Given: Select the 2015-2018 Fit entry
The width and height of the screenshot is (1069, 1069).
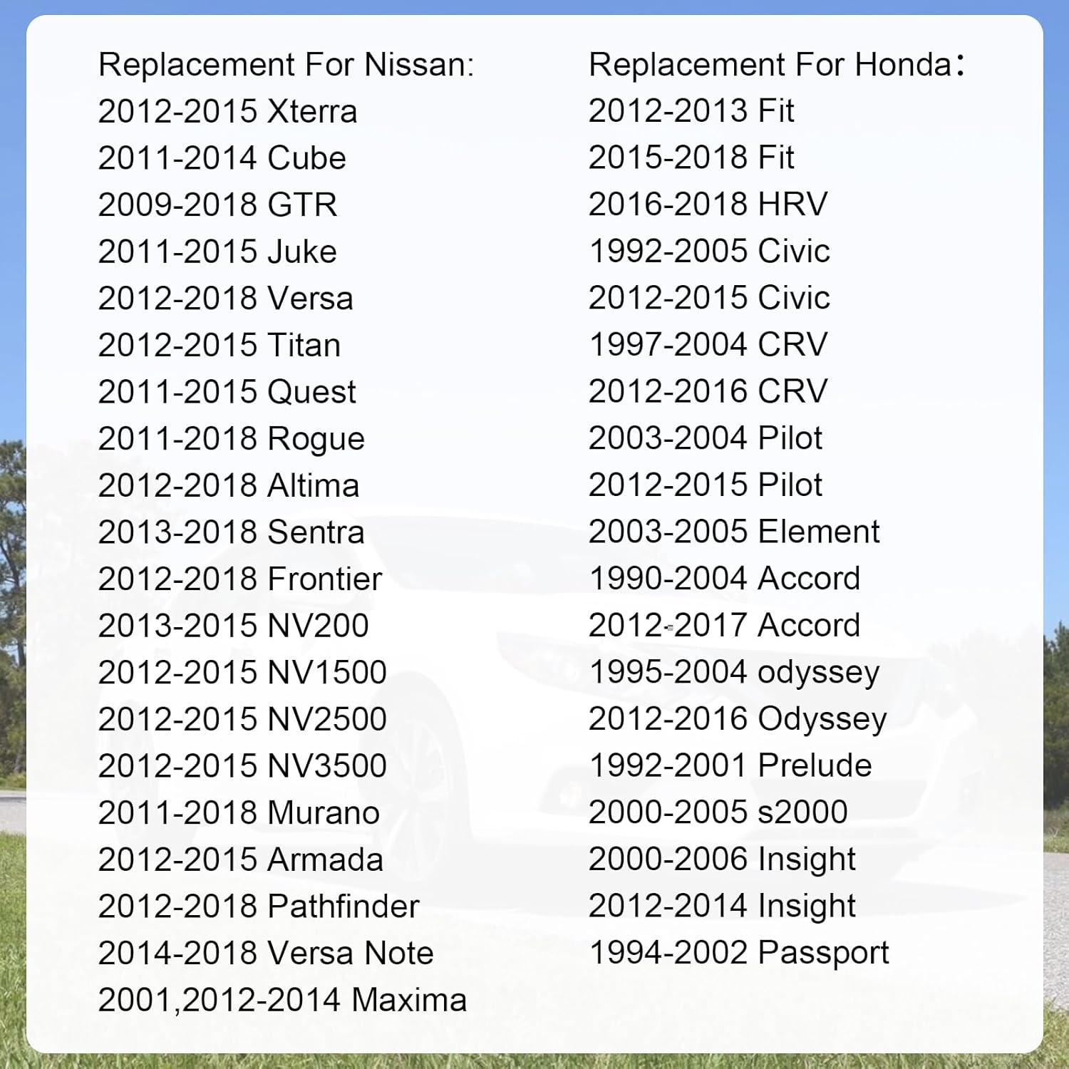Looking at the screenshot, I should tap(691, 157).
